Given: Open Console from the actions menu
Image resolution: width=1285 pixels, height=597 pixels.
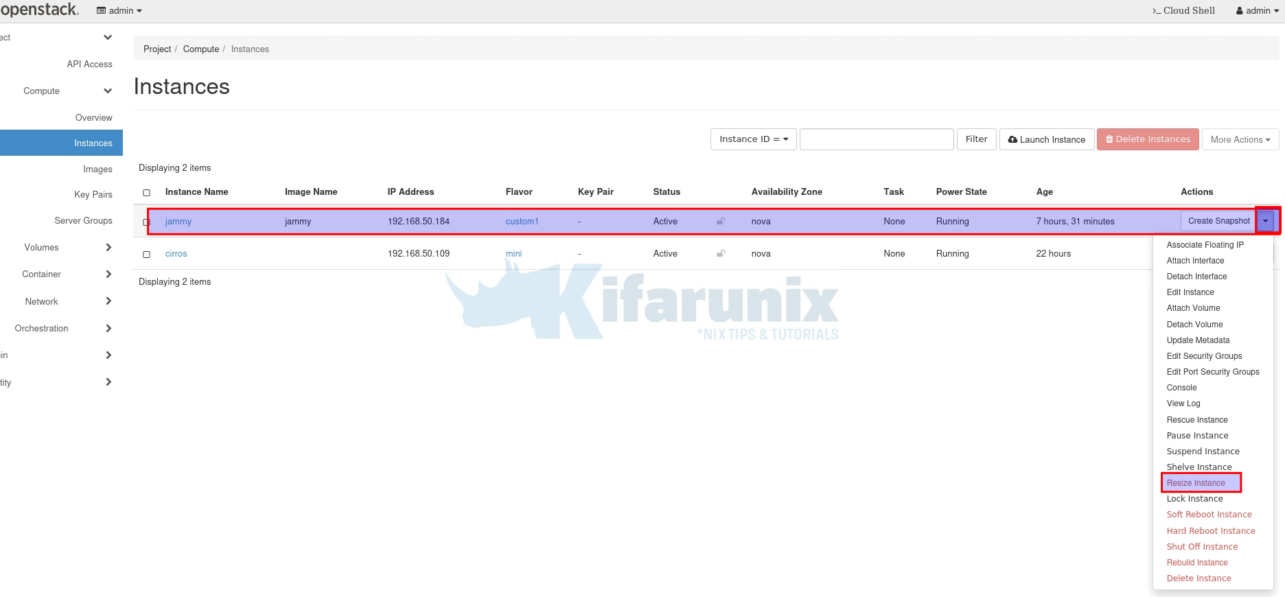Looking at the screenshot, I should coord(1181,388).
